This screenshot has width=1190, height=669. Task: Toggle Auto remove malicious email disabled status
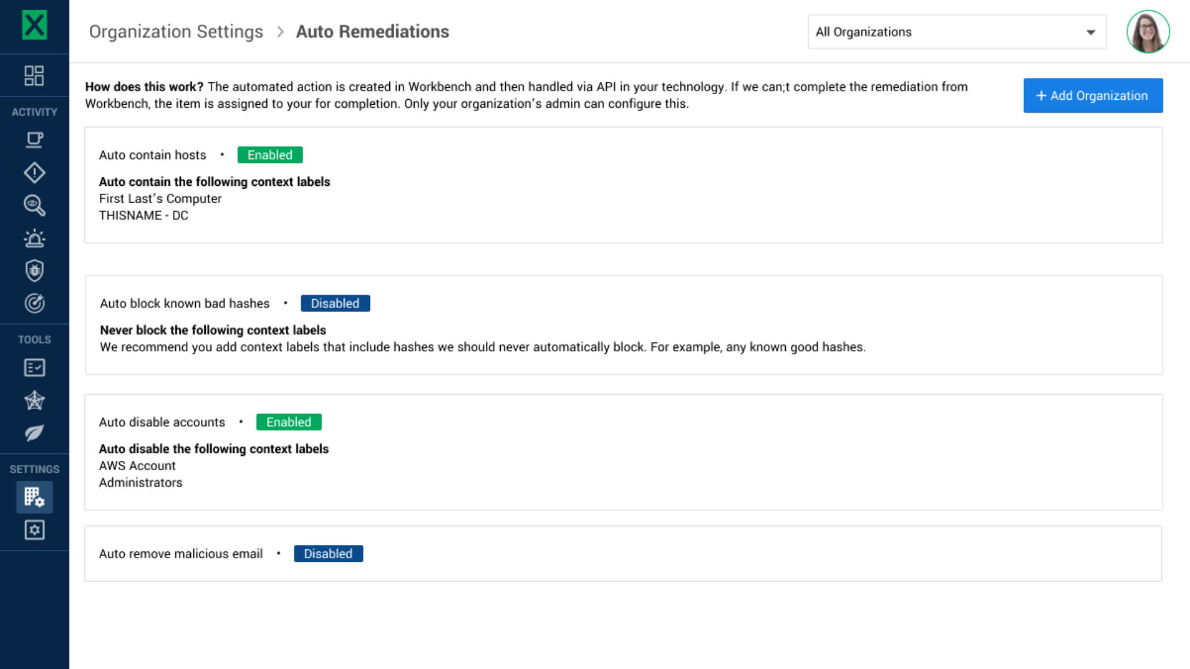(x=327, y=553)
